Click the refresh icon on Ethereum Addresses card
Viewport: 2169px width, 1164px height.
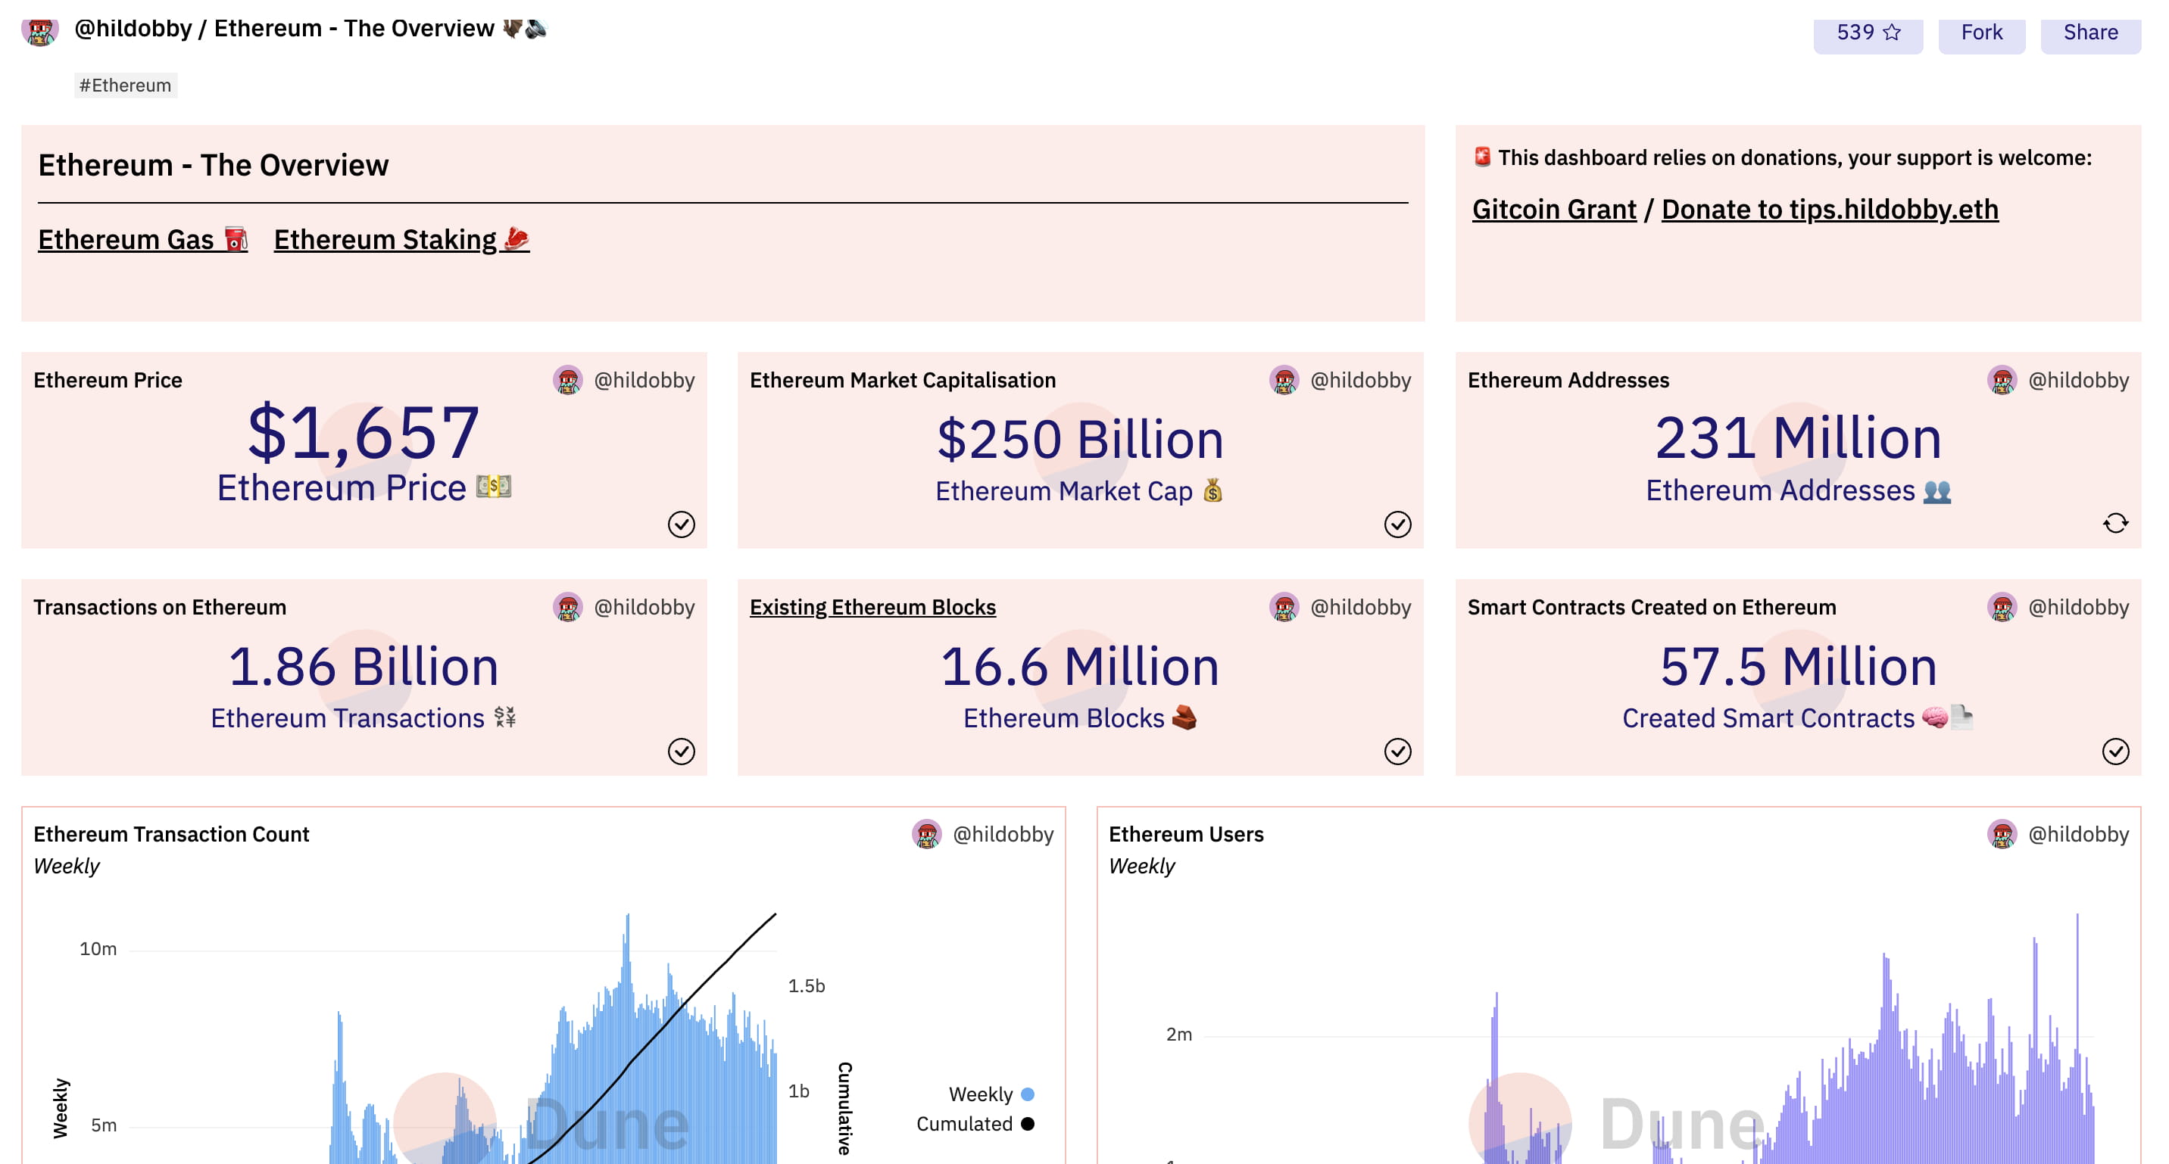pyautogui.click(x=2115, y=524)
